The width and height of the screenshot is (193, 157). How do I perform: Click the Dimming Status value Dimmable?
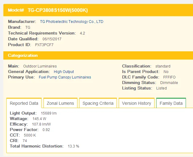point(169,83)
